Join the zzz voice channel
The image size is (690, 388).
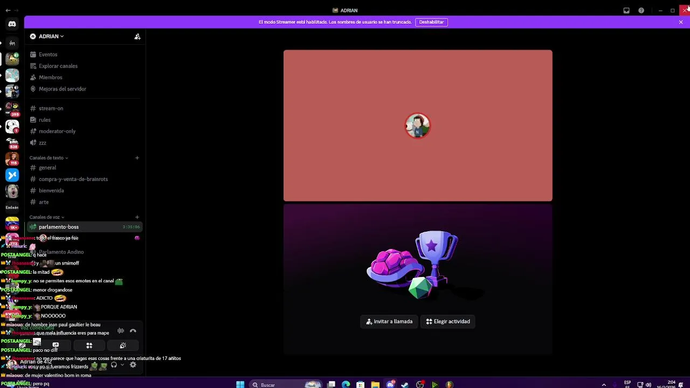pyautogui.click(x=85, y=143)
